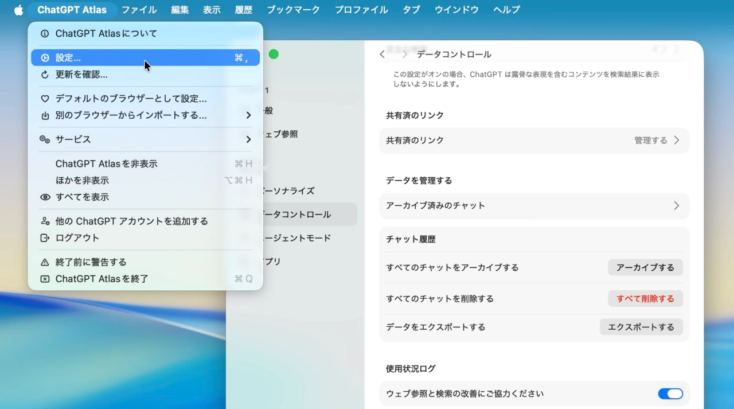Open the プロファイル menu
734x409 pixels.
pos(361,10)
